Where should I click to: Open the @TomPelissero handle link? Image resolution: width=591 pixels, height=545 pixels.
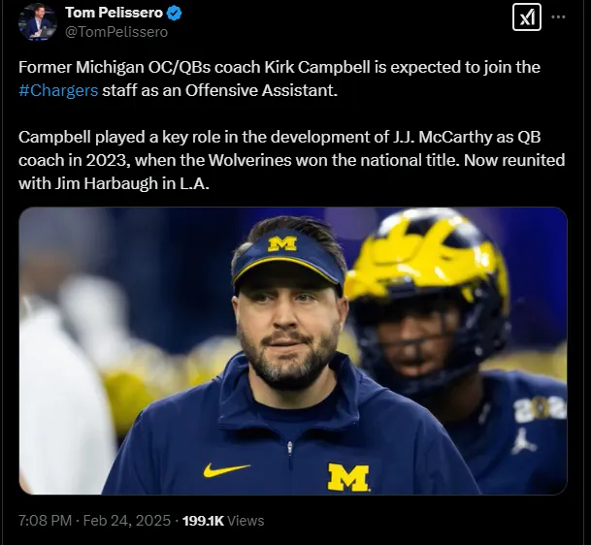pos(115,32)
